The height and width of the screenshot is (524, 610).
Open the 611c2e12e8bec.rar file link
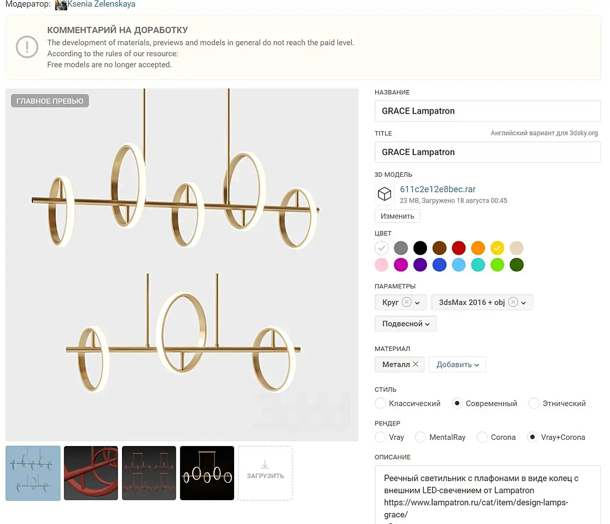coord(437,189)
